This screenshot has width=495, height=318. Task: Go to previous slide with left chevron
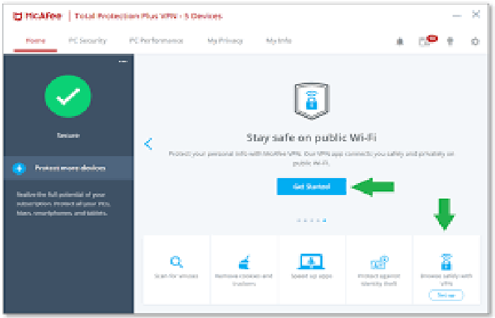point(148,143)
